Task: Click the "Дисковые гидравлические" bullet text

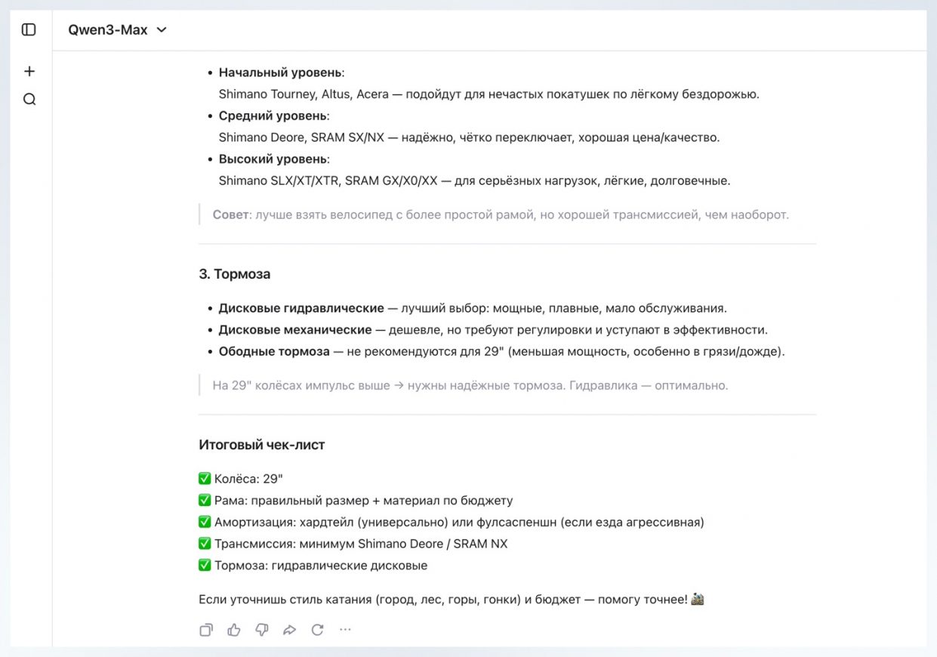Action: 301,308
